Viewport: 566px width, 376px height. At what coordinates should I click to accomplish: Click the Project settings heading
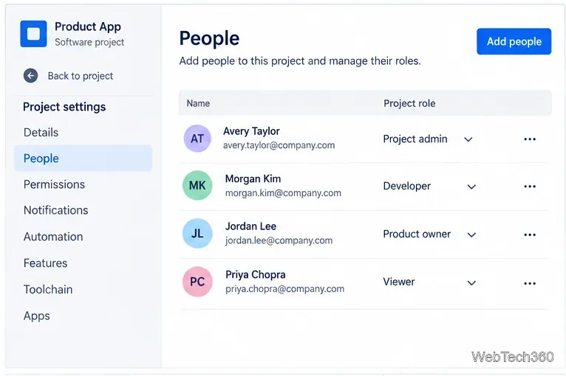click(x=64, y=107)
